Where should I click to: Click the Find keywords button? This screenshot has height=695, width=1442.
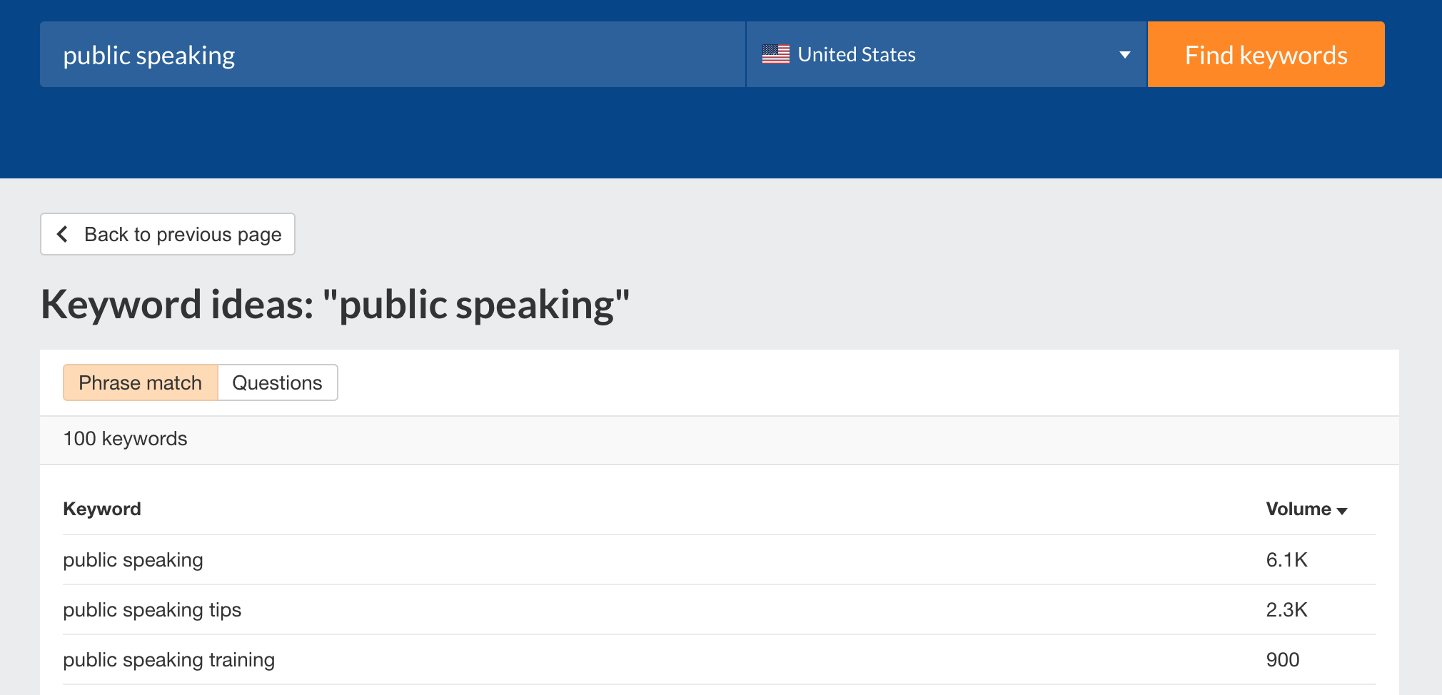pos(1266,54)
